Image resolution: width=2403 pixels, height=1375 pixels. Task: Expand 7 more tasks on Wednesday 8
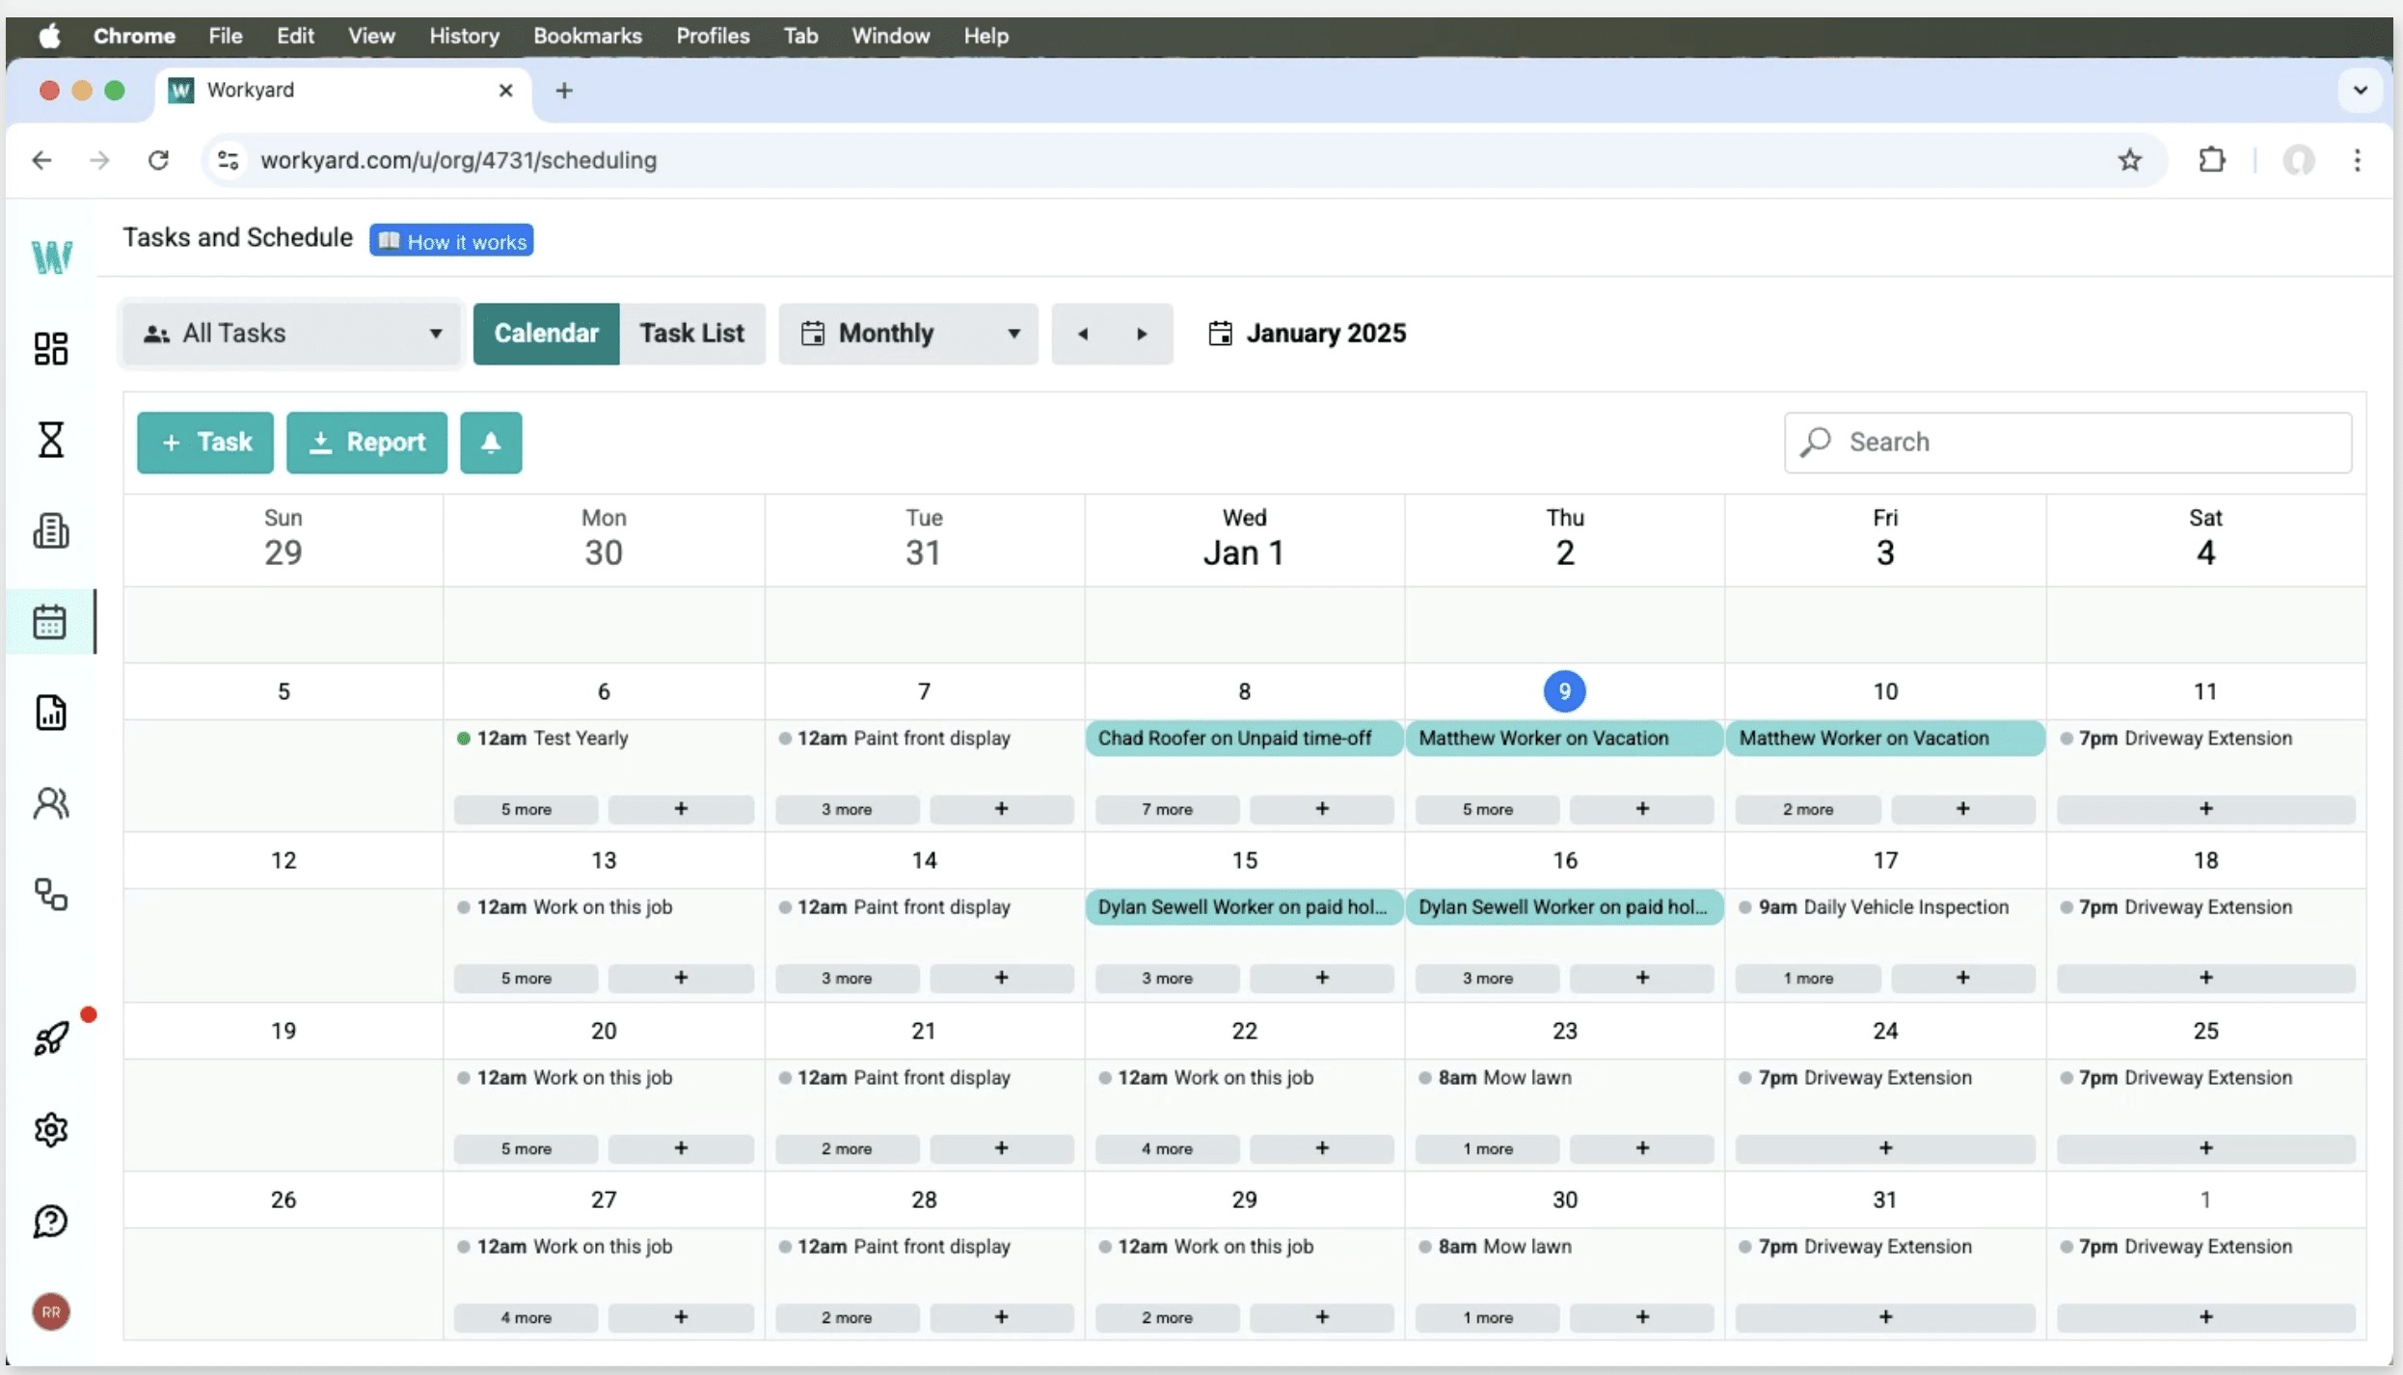click(1167, 809)
